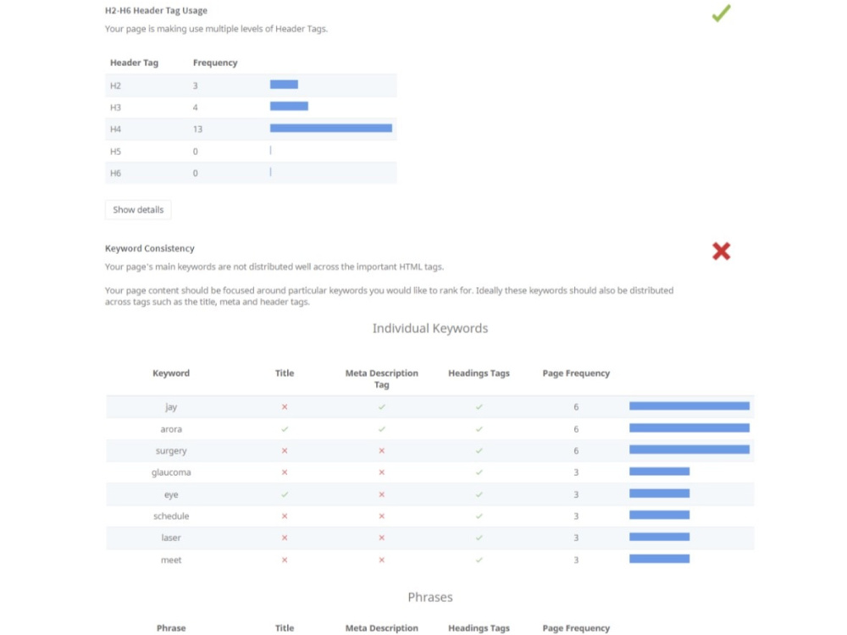
Task: Click Headings Tags checkmark for meet
Action: [479, 560]
